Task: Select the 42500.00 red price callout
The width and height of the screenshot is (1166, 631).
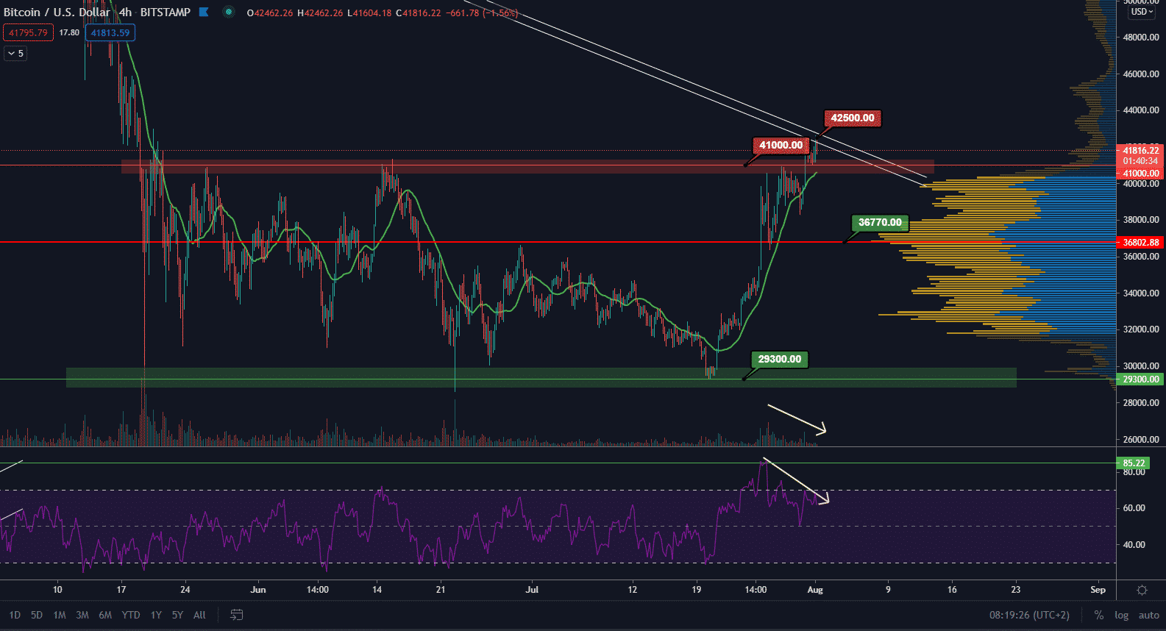Action: click(852, 118)
